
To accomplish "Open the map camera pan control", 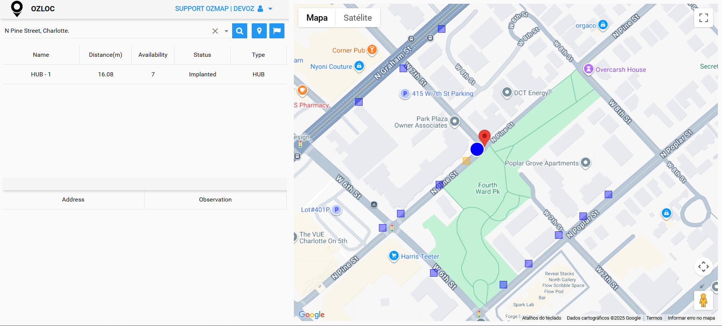I will (704, 267).
